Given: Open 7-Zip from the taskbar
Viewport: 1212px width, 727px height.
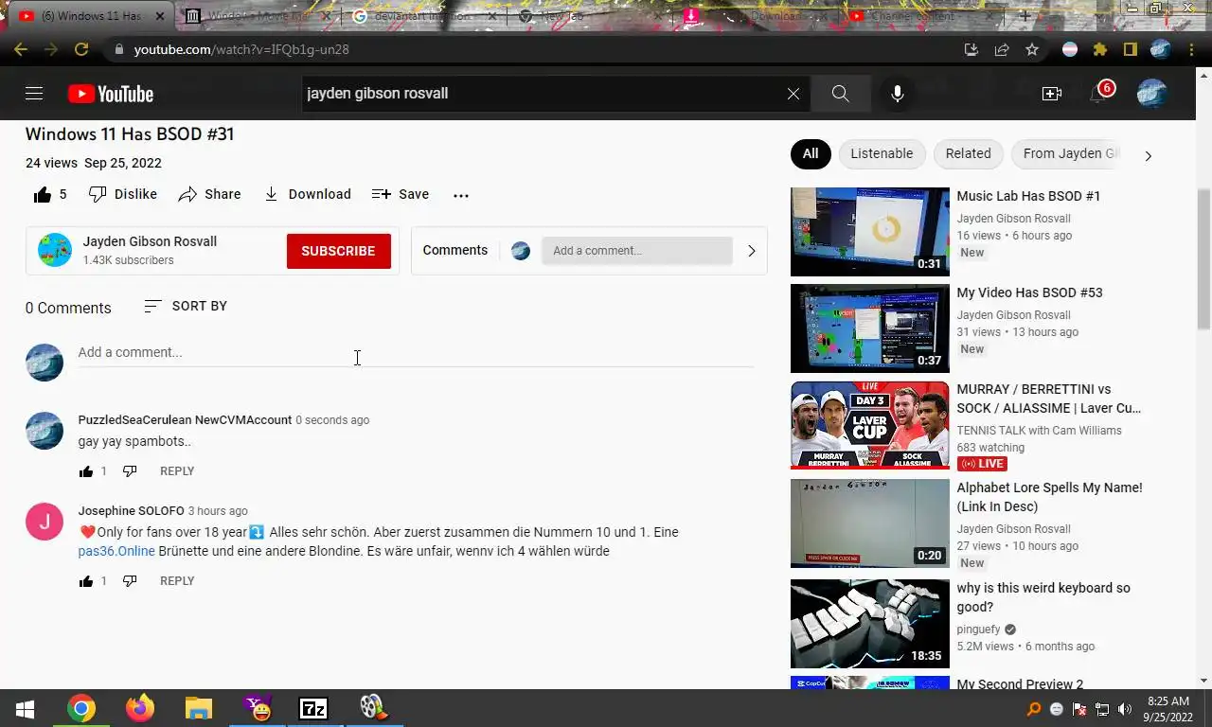Looking at the screenshot, I should [313, 708].
